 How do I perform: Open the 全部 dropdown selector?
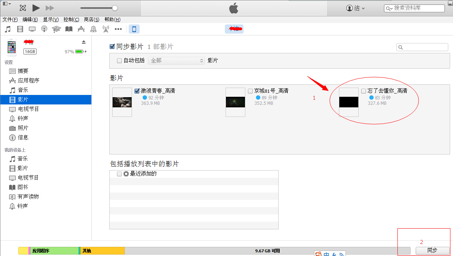176,60
